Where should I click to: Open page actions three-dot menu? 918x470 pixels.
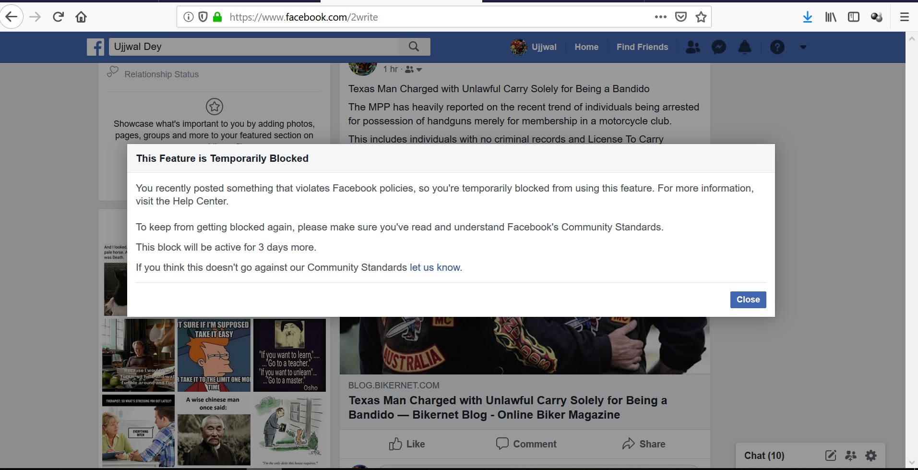[x=661, y=17]
